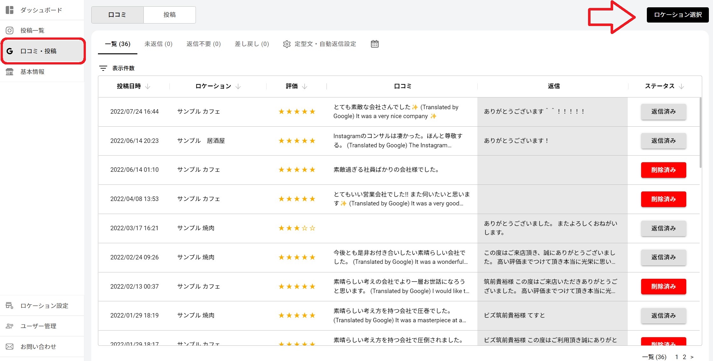Click the envelope icon for お問い合わせ
Screen dimensions: 713x361
pyautogui.click(x=10, y=346)
